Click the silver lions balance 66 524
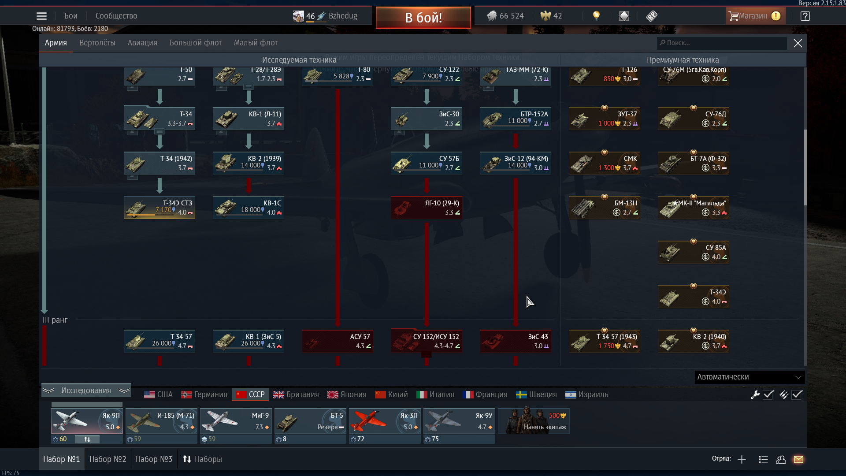 (505, 16)
